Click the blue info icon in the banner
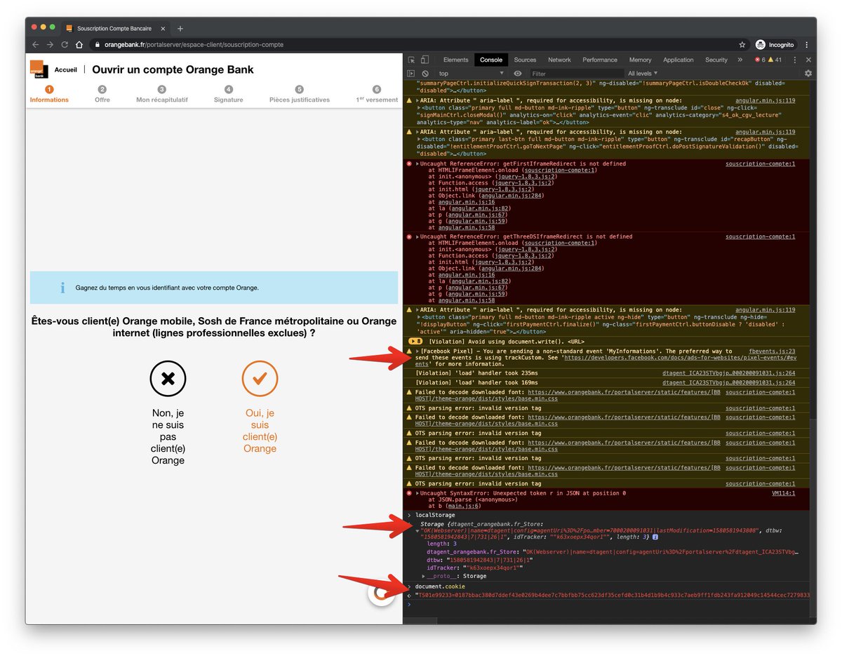This screenshot has height=658, width=842. pyautogui.click(x=62, y=288)
